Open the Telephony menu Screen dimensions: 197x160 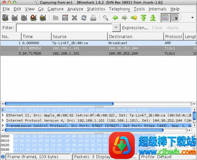(120, 9)
